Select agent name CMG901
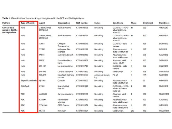The width and height of the screenshot is (172, 129). tap(43, 100)
